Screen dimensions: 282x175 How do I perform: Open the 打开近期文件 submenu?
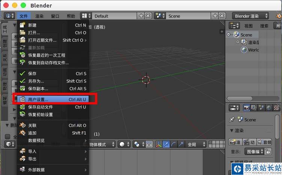click(x=53, y=40)
